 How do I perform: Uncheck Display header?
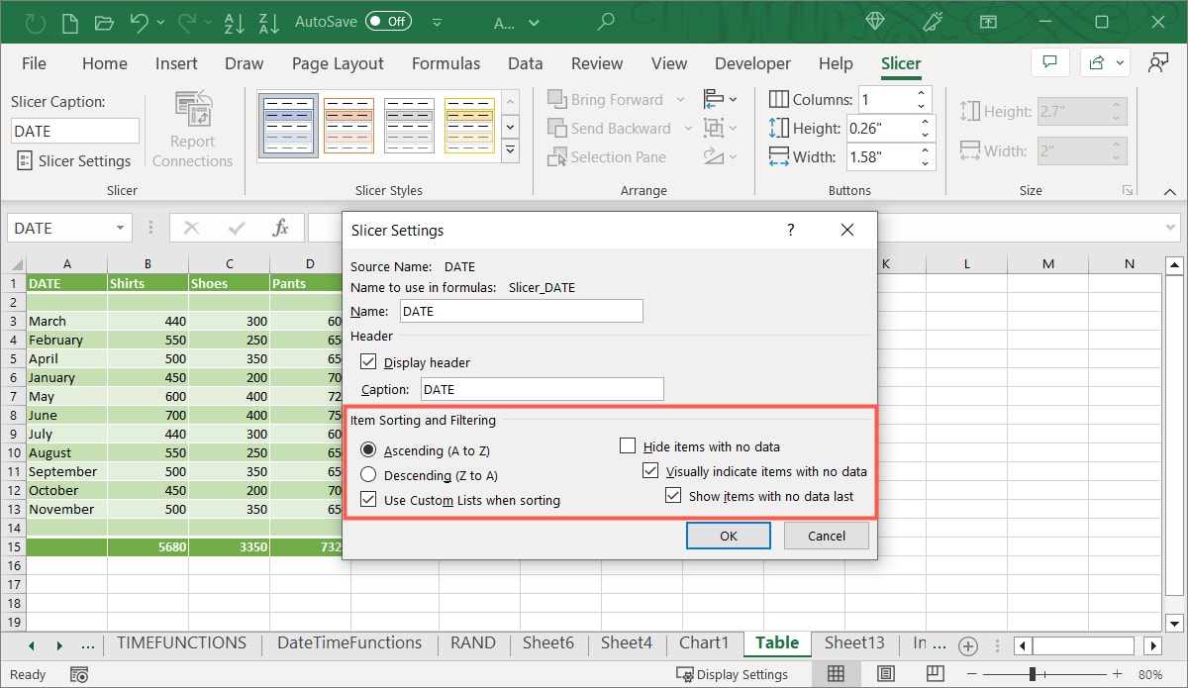pyautogui.click(x=368, y=361)
